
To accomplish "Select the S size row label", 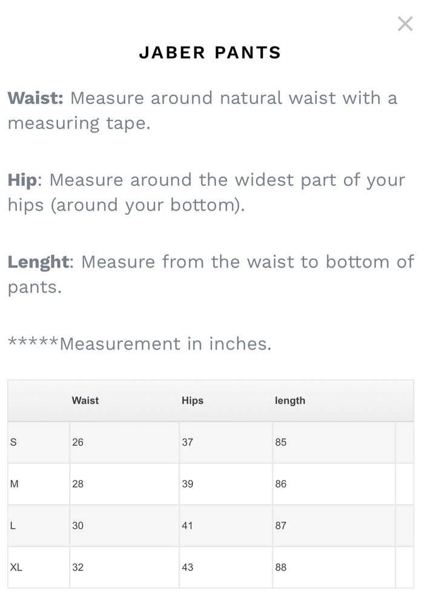I will (13, 442).
